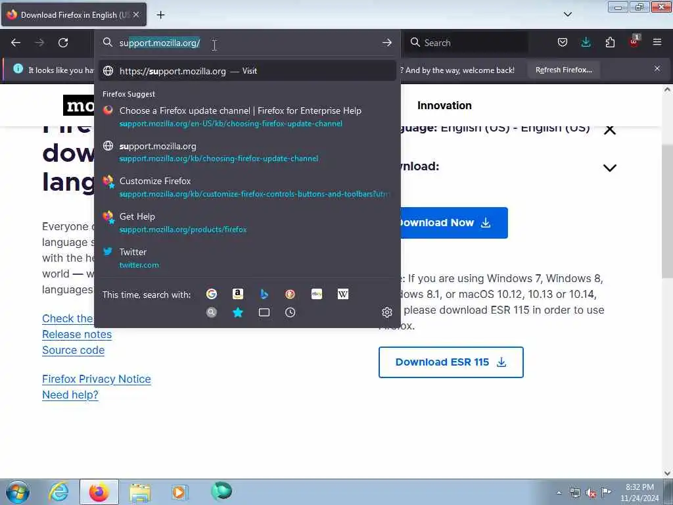Reload the current page

[x=63, y=43]
